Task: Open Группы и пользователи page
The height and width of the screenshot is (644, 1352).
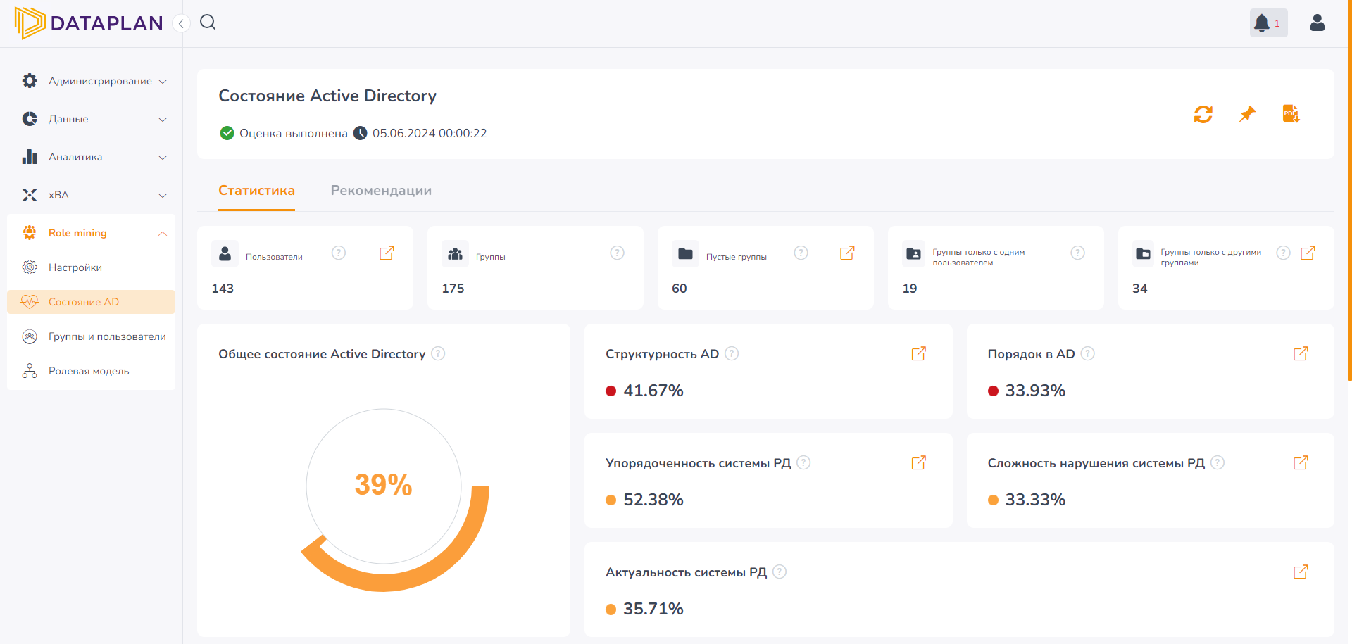Action: tap(106, 336)
